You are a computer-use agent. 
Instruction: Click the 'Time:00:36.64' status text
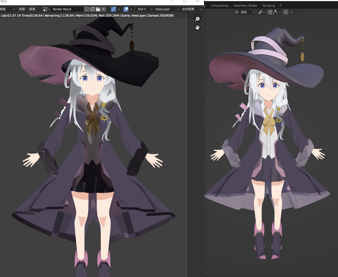(32, 15)
